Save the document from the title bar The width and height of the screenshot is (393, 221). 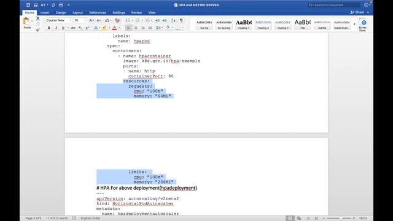36,5
